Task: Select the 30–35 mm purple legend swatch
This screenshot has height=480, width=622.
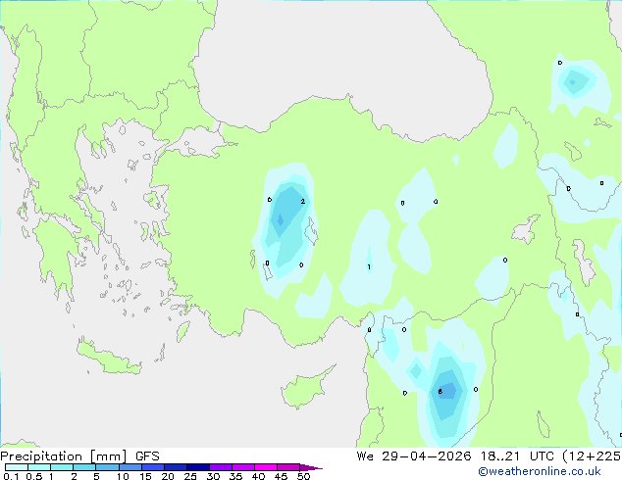Action: 220,467
